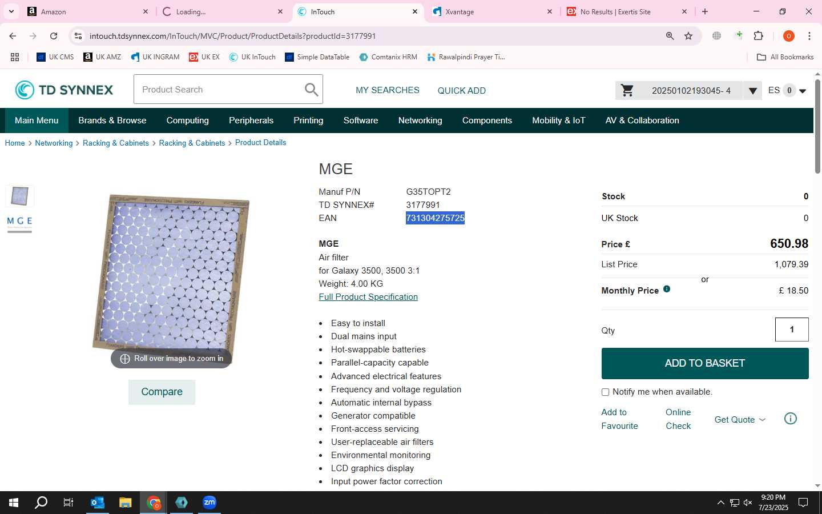The height and width of the screenshot is (514, 822).
Task: Open the Chrome profile avatar
Action: click(789, 36)
